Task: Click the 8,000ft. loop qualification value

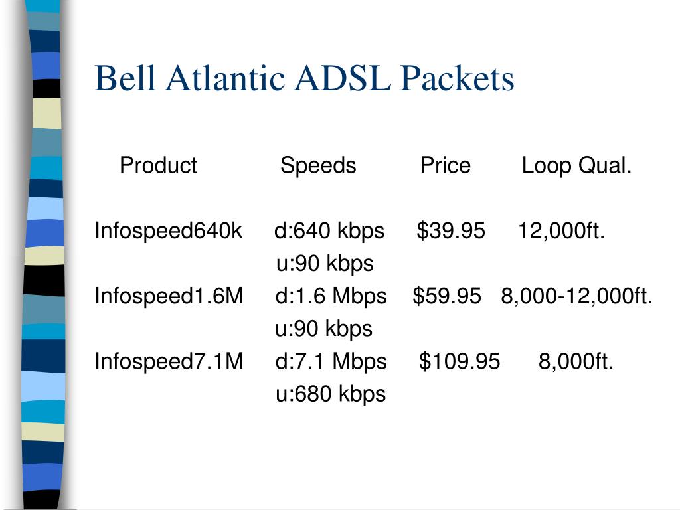Action: [x=576, y=362]
